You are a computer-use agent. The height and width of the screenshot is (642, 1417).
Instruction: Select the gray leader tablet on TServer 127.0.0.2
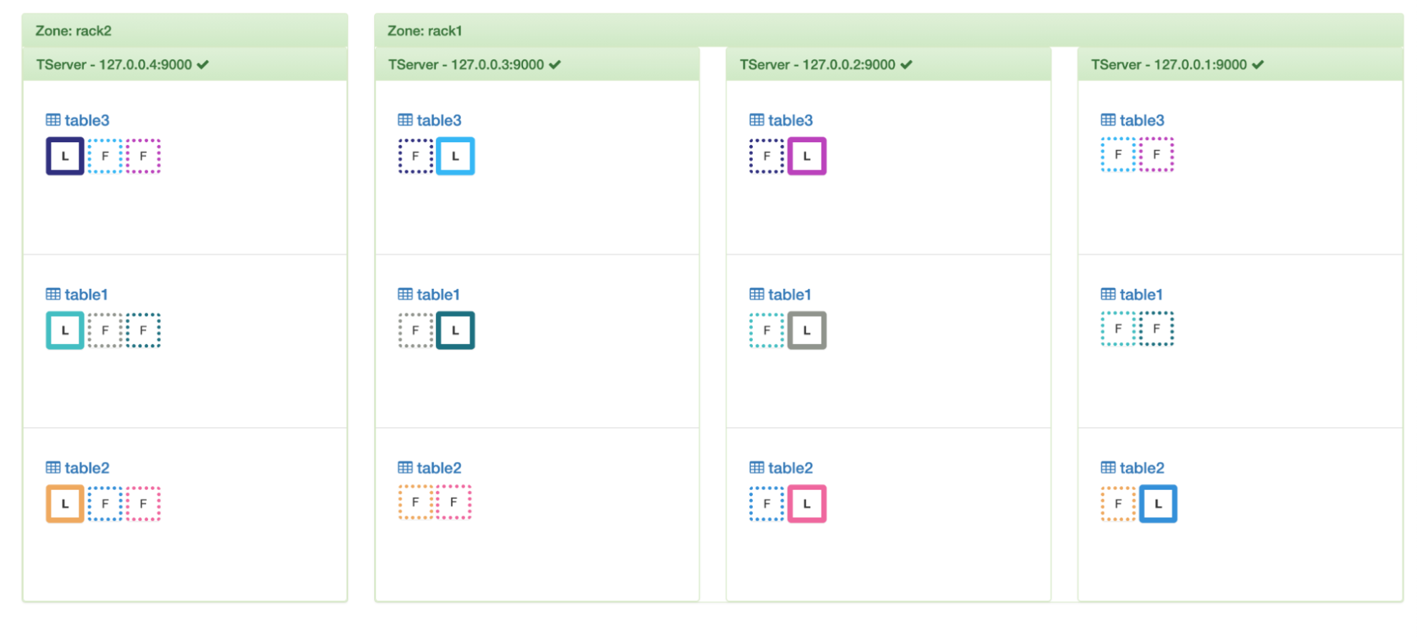tap(807, 330)
